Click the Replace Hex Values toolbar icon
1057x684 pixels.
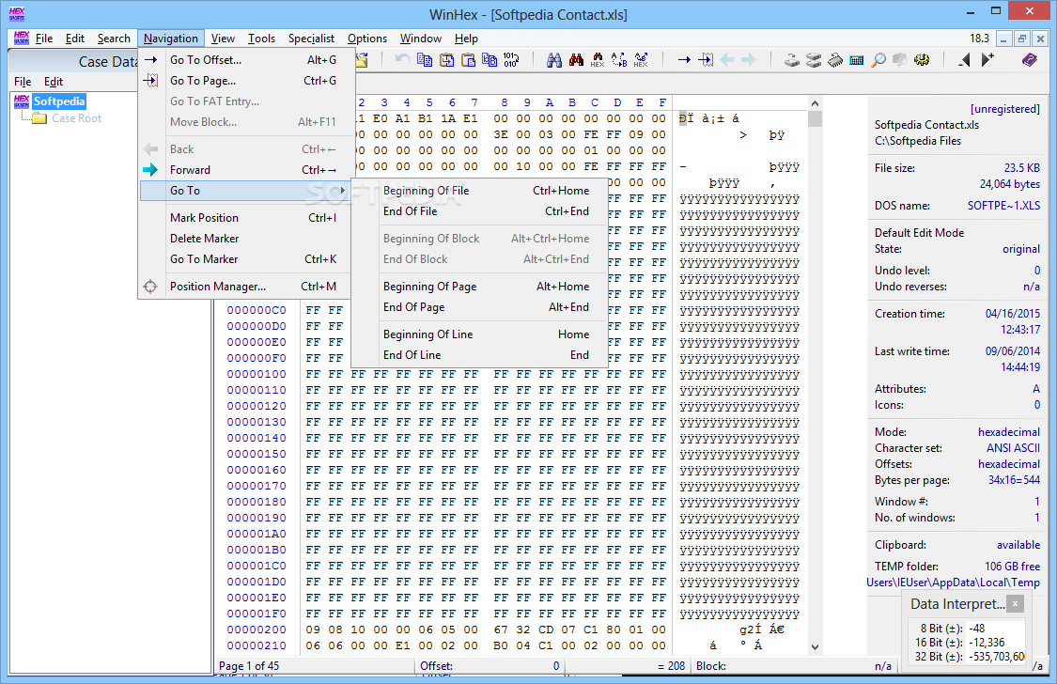point(641,60)
